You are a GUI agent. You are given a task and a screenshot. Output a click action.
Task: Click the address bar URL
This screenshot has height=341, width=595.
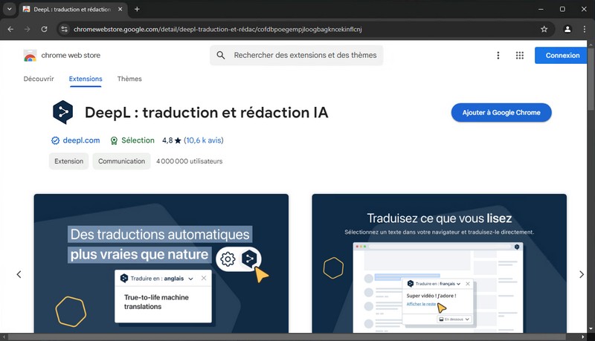coord(217,29)
